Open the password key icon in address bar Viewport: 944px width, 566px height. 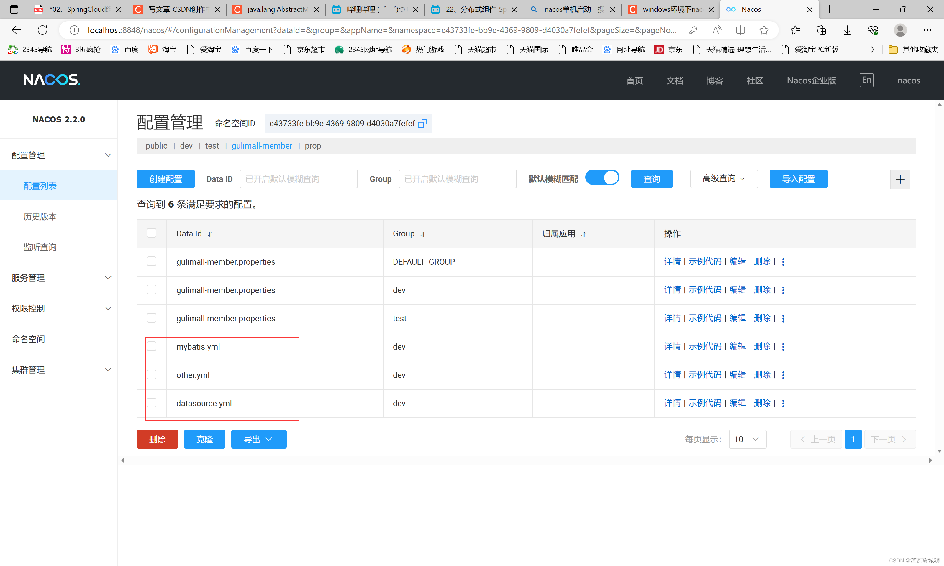(x=693, y=30)
